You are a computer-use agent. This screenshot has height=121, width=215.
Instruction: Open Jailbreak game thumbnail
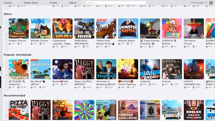tap(150, 69)
